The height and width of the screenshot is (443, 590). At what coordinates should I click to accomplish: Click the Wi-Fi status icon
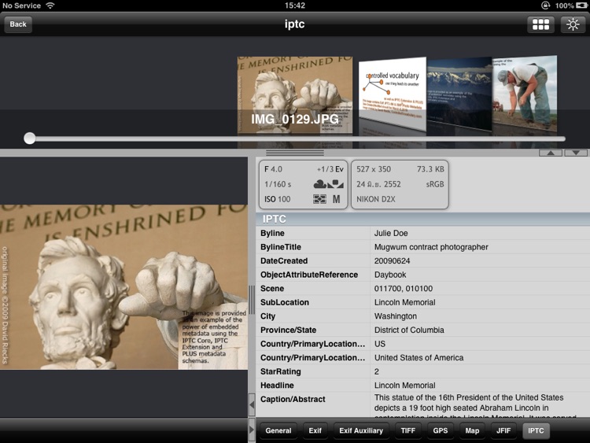(x=50, y=6)
